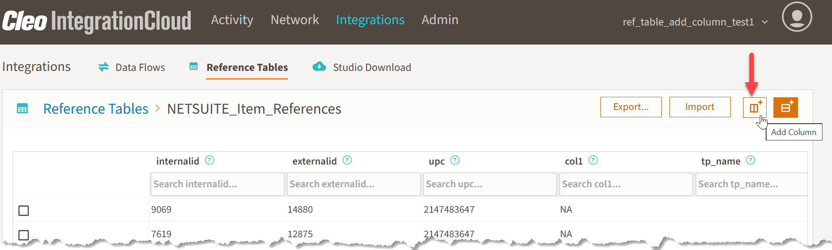Check the row with internalid 9069
The width and height of the screenshot is (832, 250).
coord(24,210)
